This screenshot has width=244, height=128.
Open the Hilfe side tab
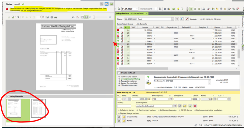pos(242,48)
